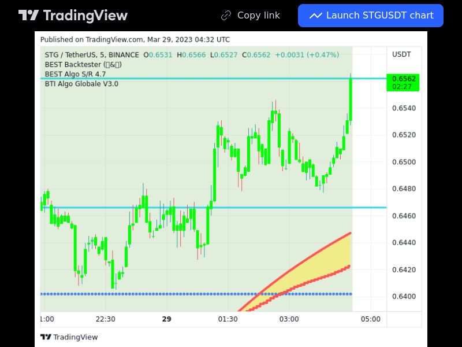Click the 0.6400 price axis label
The width and height of the screenshot is (462, 347).
pos(404,296)
